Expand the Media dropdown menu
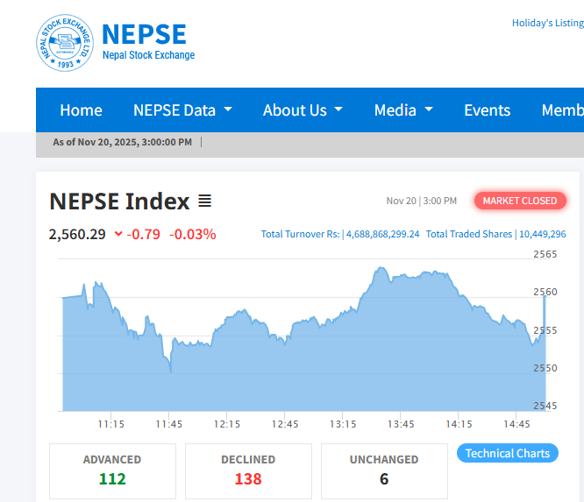 coord(403,110)
